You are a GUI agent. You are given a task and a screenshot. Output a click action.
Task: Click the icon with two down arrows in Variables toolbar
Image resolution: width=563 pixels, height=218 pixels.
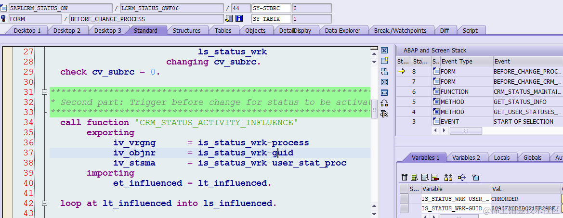tap(448, 177)
